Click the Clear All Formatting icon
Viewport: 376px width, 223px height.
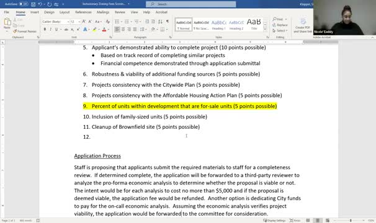(x=108, y=22)
